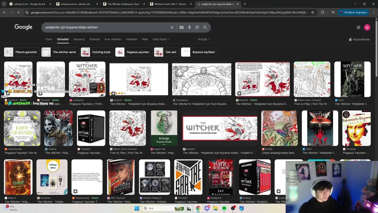
Task: Click the search query input field
Action: click(106, 27)
